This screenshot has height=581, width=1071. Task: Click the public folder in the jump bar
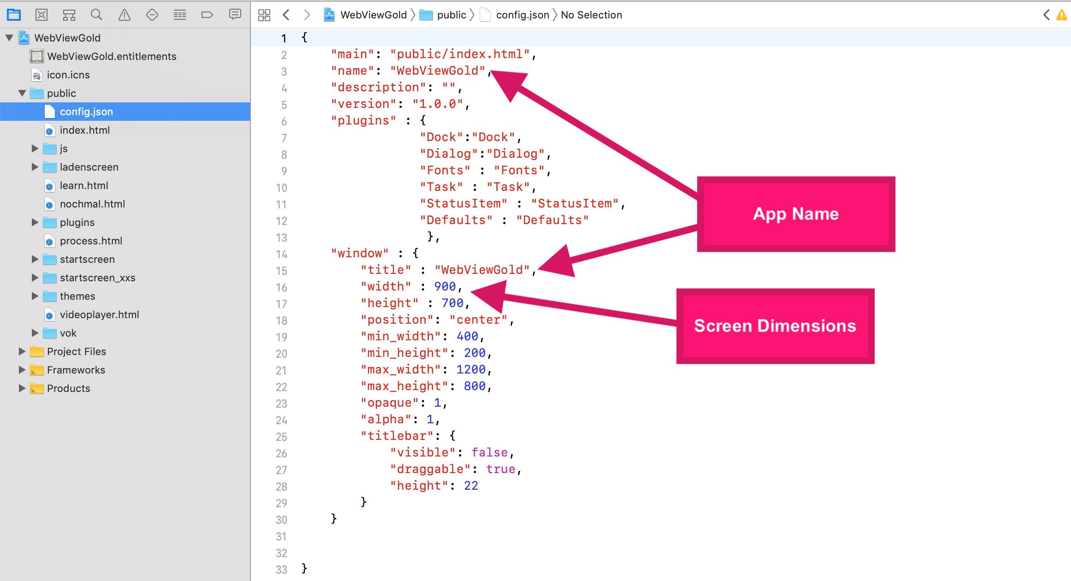click(443, 15)
